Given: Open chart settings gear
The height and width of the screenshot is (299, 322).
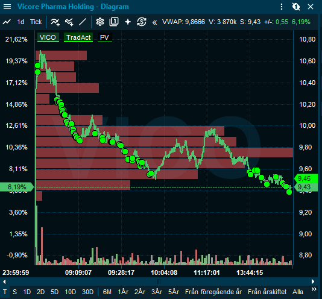Looking at the screenshot, I should 100,22.
